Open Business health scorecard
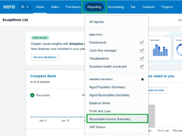This screenshot has height=136, width=182. coord(108,66)
